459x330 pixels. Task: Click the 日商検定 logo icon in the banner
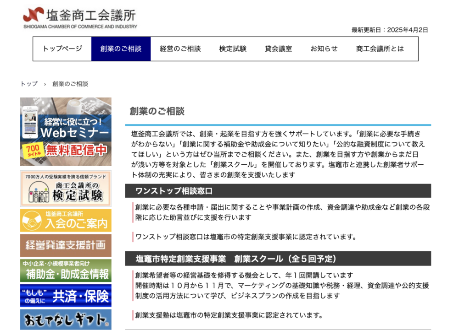pyautogui.click(x=39, y=192)
